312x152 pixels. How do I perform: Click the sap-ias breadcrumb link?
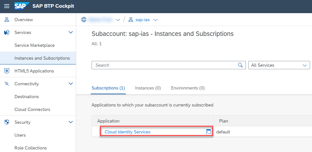tap(142, 20)
